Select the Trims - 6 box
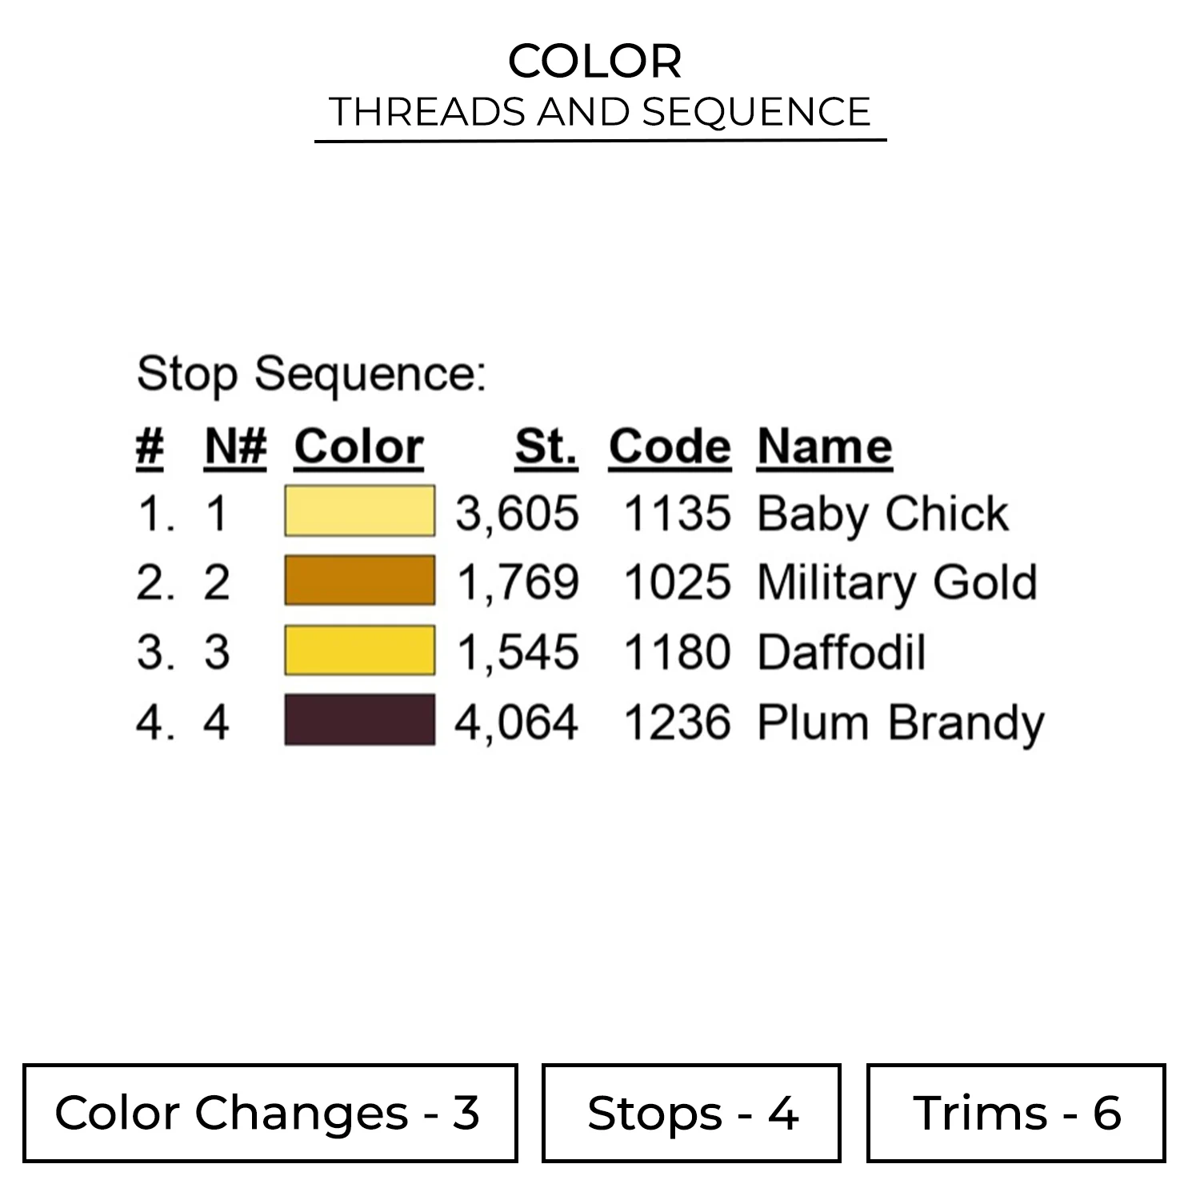 click(x=1015, y=1113)
